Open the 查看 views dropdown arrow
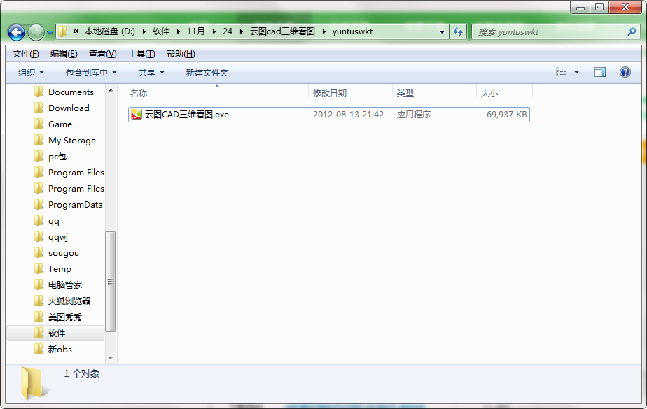 (x=576, y=72)
